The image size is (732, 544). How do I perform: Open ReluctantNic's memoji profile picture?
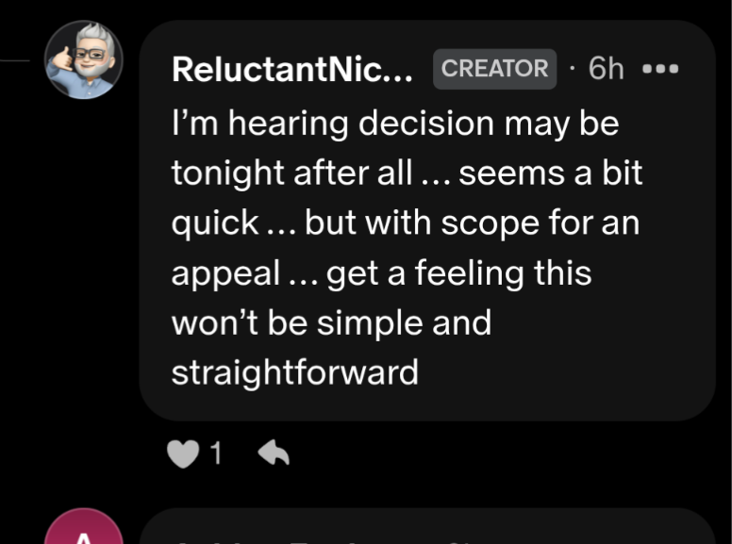tap(84, 59)
